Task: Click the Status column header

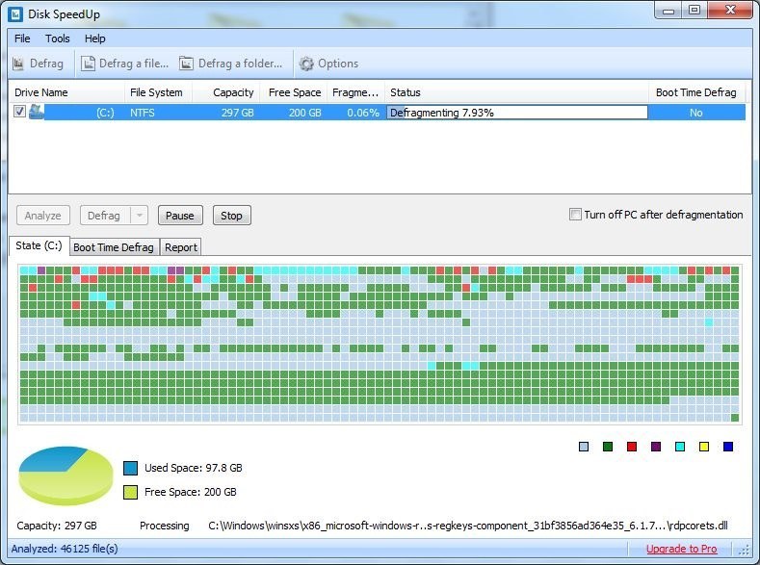Action: 516,92
